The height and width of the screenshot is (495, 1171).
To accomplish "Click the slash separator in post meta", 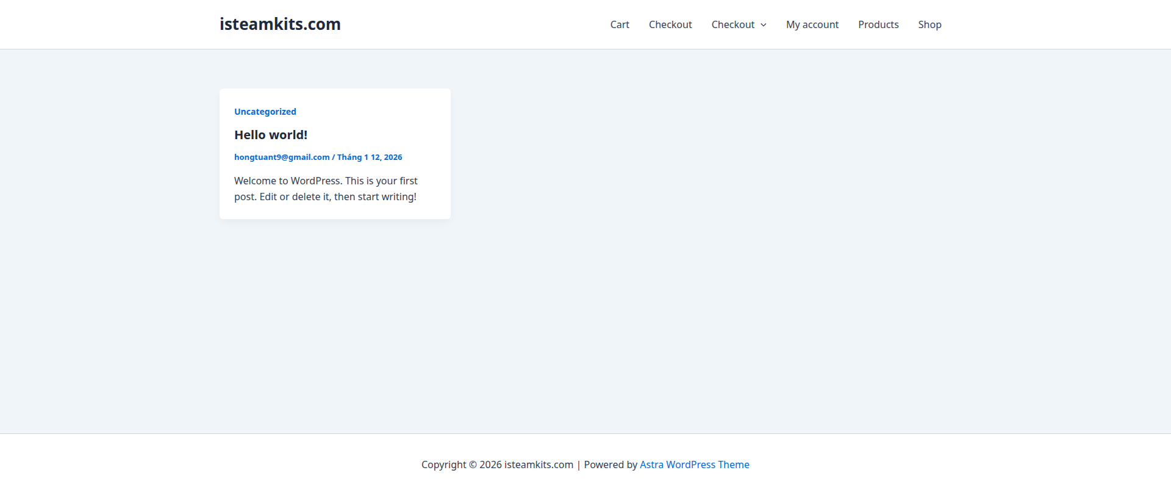I will point(333,157).
